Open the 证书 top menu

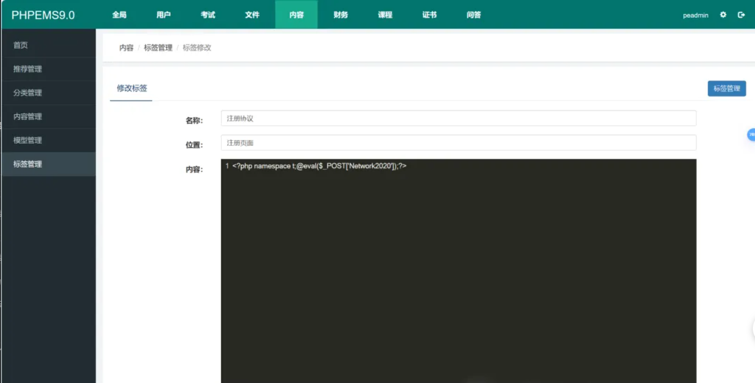tap(429, 15)
